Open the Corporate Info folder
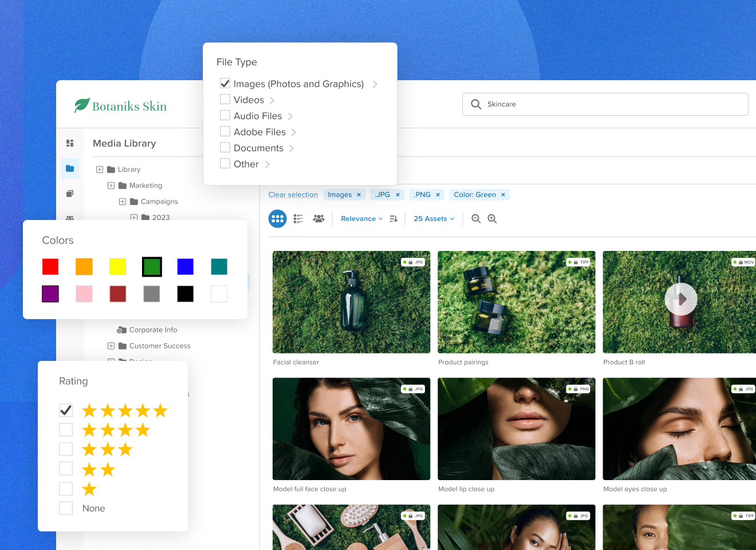Image resolution: width=756 pixels, height=550 pixels. (x=153, y=330)
